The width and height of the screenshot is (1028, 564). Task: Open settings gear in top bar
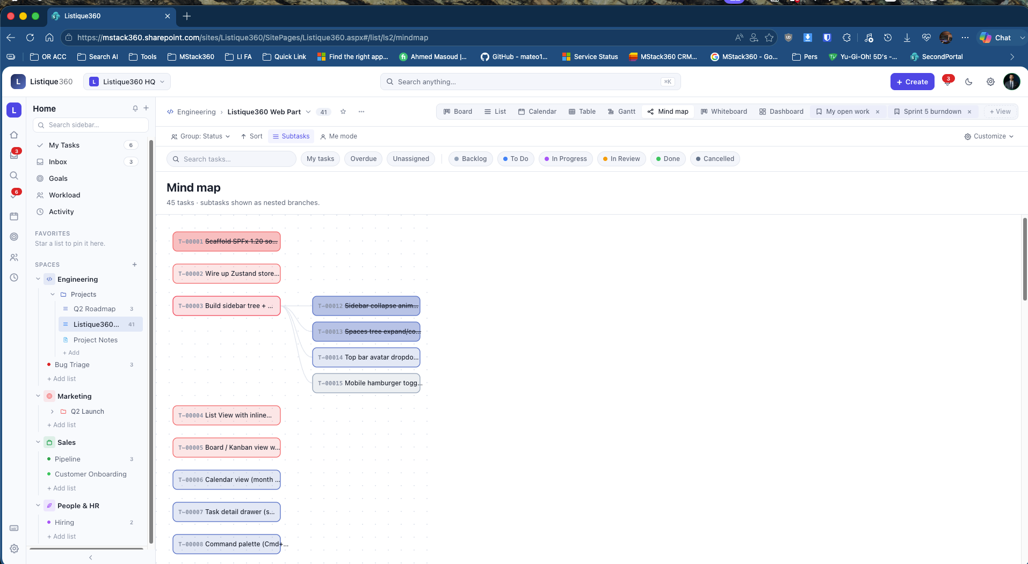990,82
